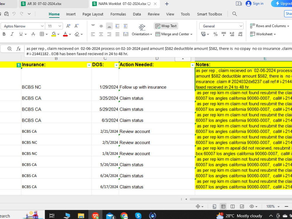Open the Review ribbon tab
The image size is (292, 219).
(x=154, y=14)
